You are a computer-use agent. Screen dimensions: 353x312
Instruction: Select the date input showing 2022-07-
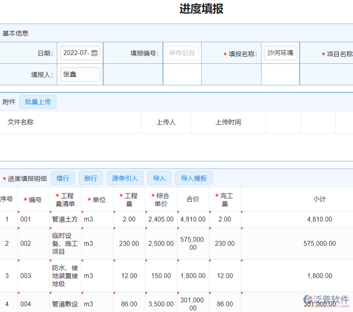click(77, 53)
